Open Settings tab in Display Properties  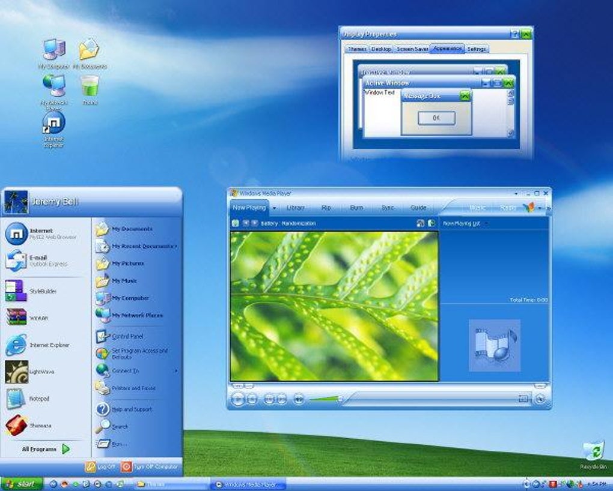477,49
